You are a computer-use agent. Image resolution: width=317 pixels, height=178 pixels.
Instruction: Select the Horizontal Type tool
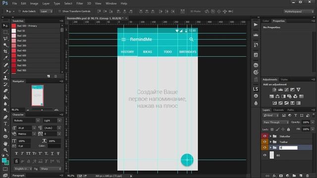[x=5, y=124]
